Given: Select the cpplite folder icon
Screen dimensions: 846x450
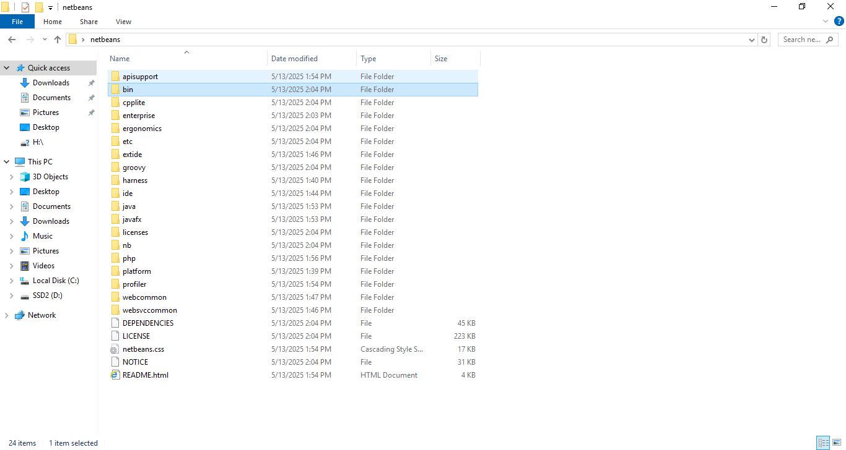Looking at the screenshot, I should (115, 103).
